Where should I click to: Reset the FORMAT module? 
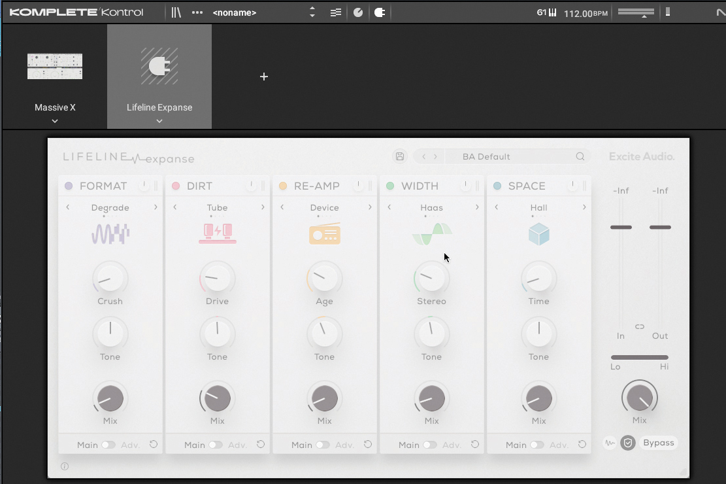(154, 445)
